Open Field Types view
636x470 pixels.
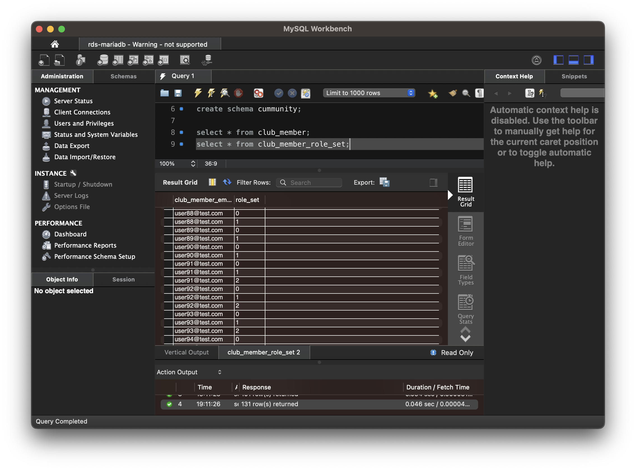466,270
